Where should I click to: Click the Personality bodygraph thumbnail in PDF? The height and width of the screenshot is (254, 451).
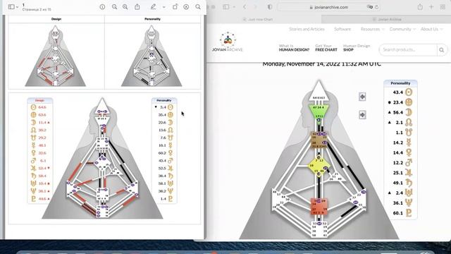pos(152,56)
